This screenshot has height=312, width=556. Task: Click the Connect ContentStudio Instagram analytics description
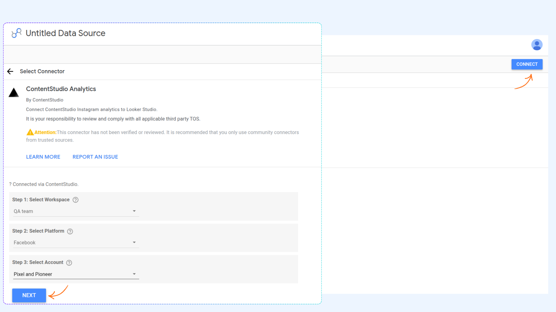pos(92,109)
